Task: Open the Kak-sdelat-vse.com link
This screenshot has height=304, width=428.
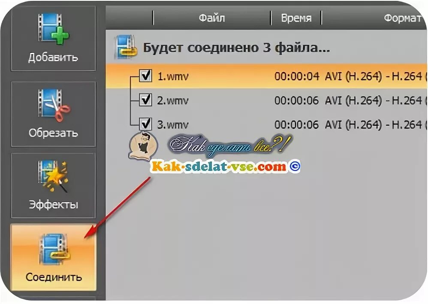Action: click(x=219, y=166)
